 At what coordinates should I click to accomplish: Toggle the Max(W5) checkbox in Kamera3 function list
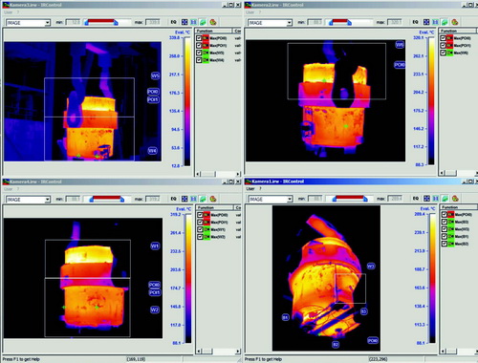click(199, 53)
